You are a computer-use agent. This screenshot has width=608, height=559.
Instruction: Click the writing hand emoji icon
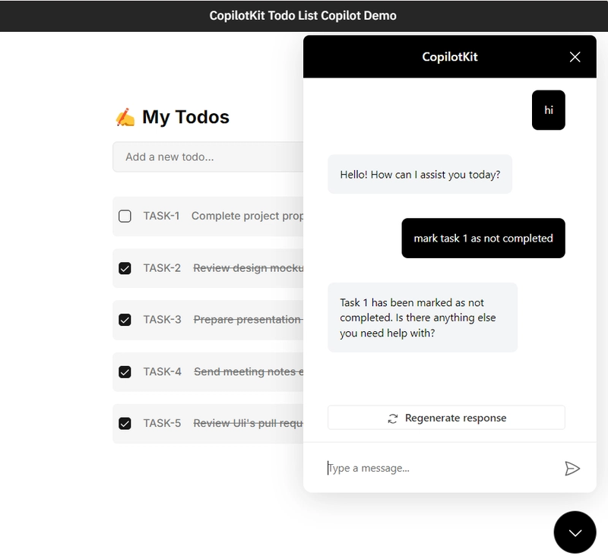[x=125, y=117]
